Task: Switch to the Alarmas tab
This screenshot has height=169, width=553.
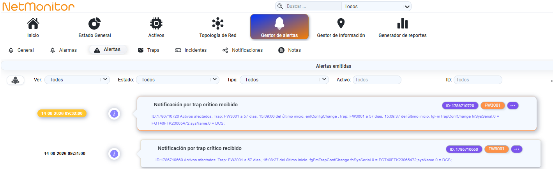Action: (x=63, y=50)
